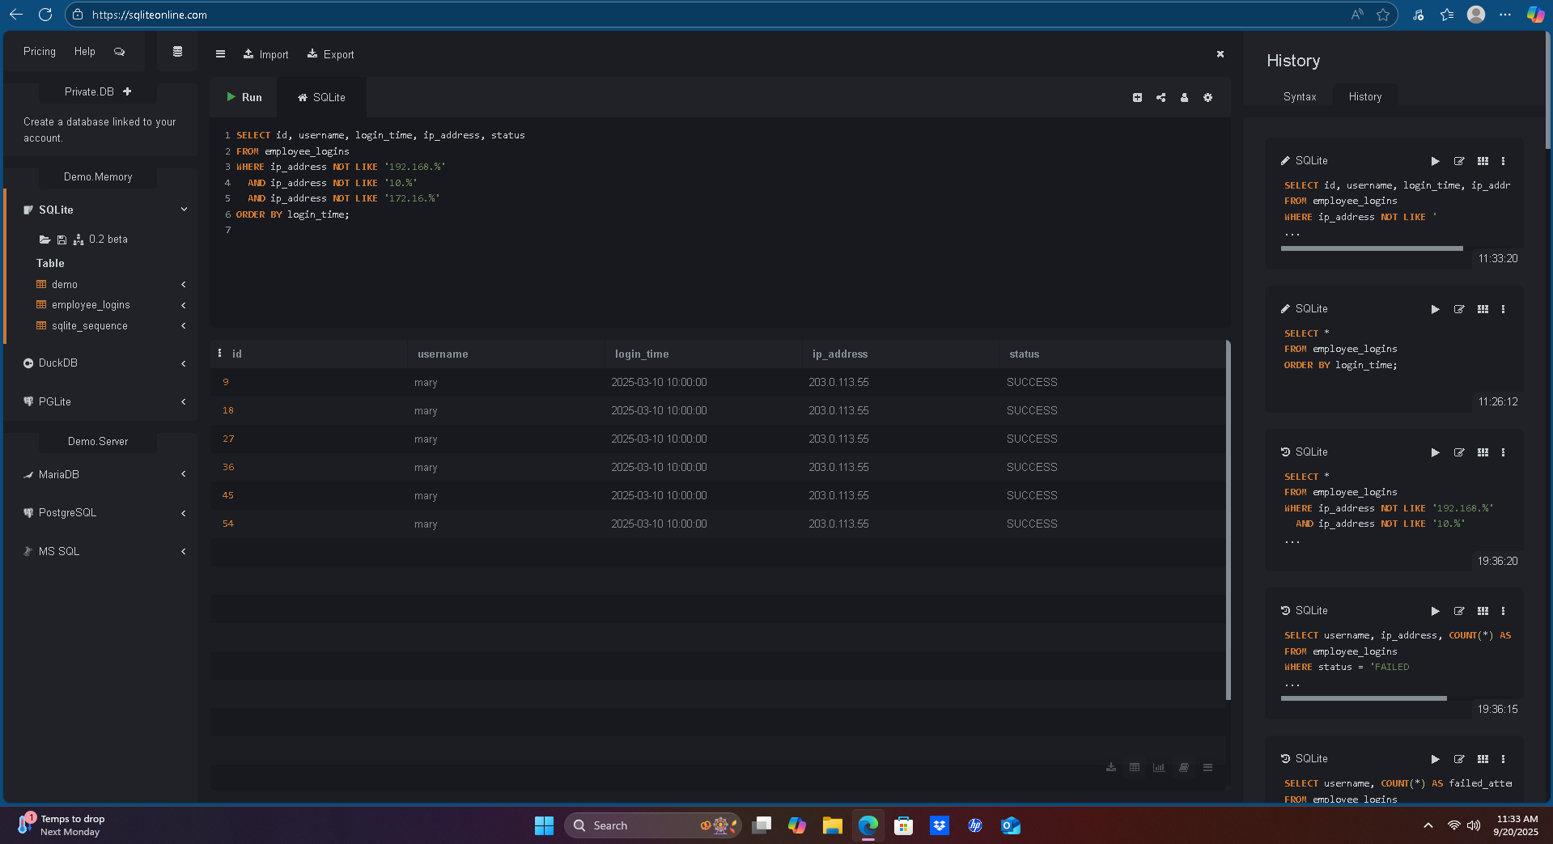Toggle table view icon below the results
1553x844 pixels.
pyautogui.click(x=1135, y=767)
